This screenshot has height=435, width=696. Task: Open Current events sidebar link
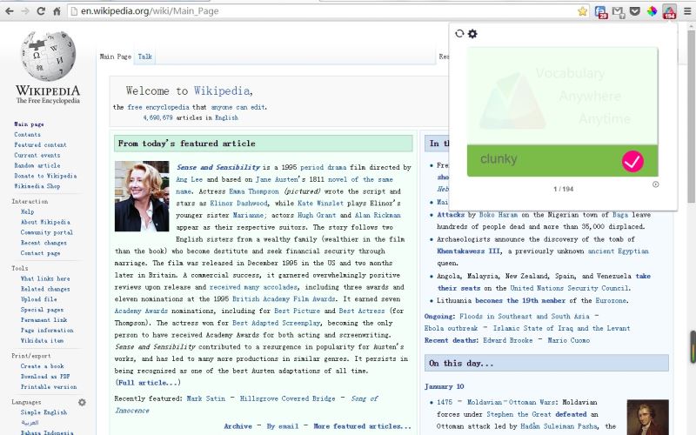coord(37,156)
